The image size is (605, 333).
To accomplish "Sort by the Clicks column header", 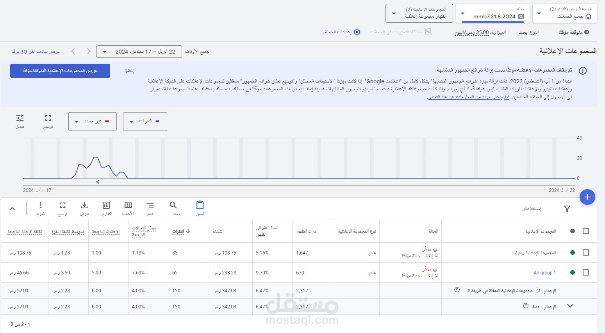I will click(x=181, y=231).
